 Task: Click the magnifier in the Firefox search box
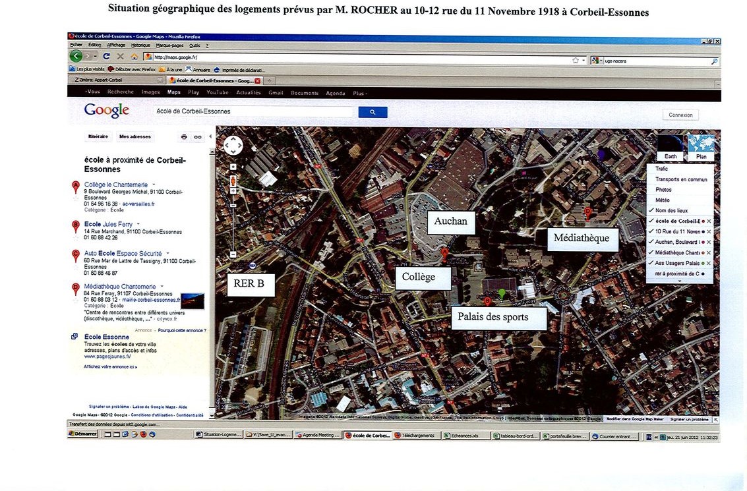[713, 61]
